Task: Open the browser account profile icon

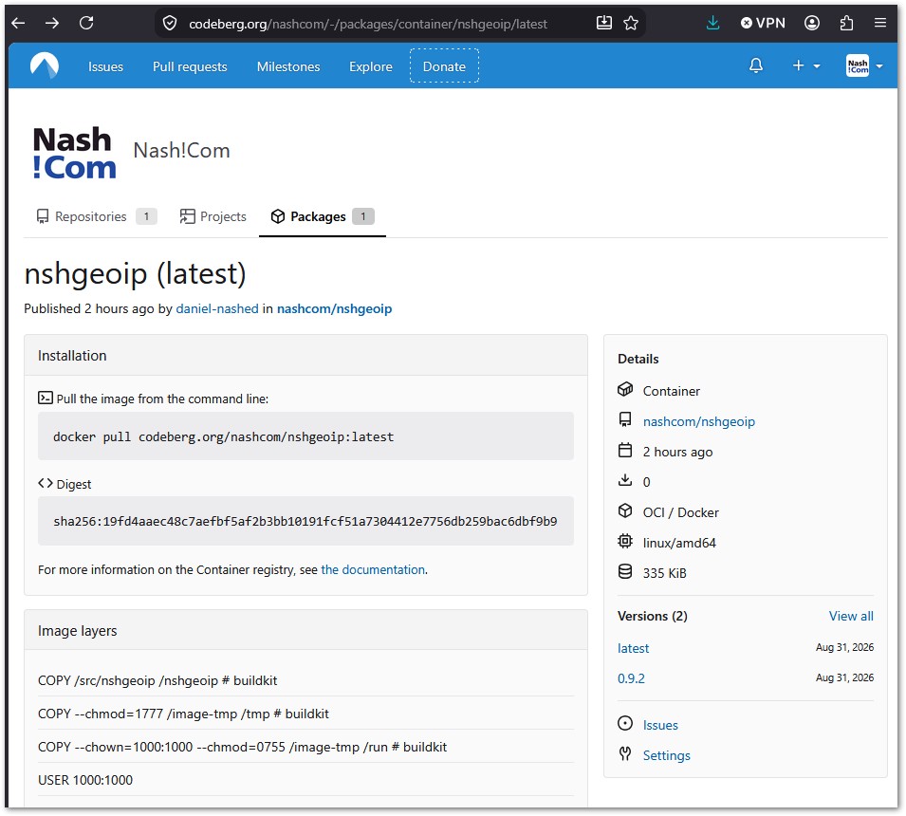Action: [x=812, y=23]
